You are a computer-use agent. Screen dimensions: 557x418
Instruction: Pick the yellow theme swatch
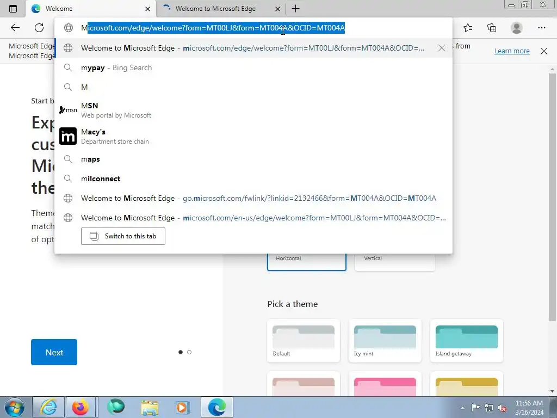[x=466, y=385]
